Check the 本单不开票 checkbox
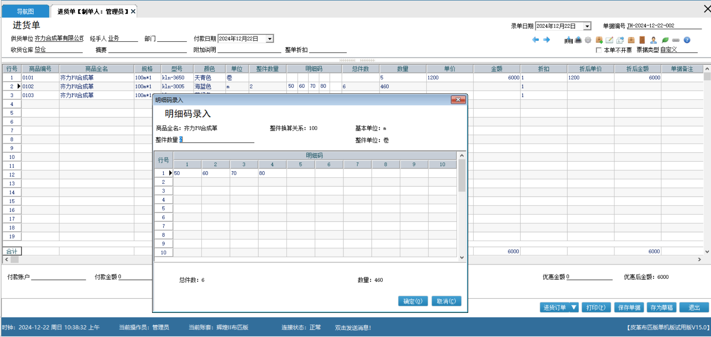Viewport: 711px width, 337px height. (598, 50)
